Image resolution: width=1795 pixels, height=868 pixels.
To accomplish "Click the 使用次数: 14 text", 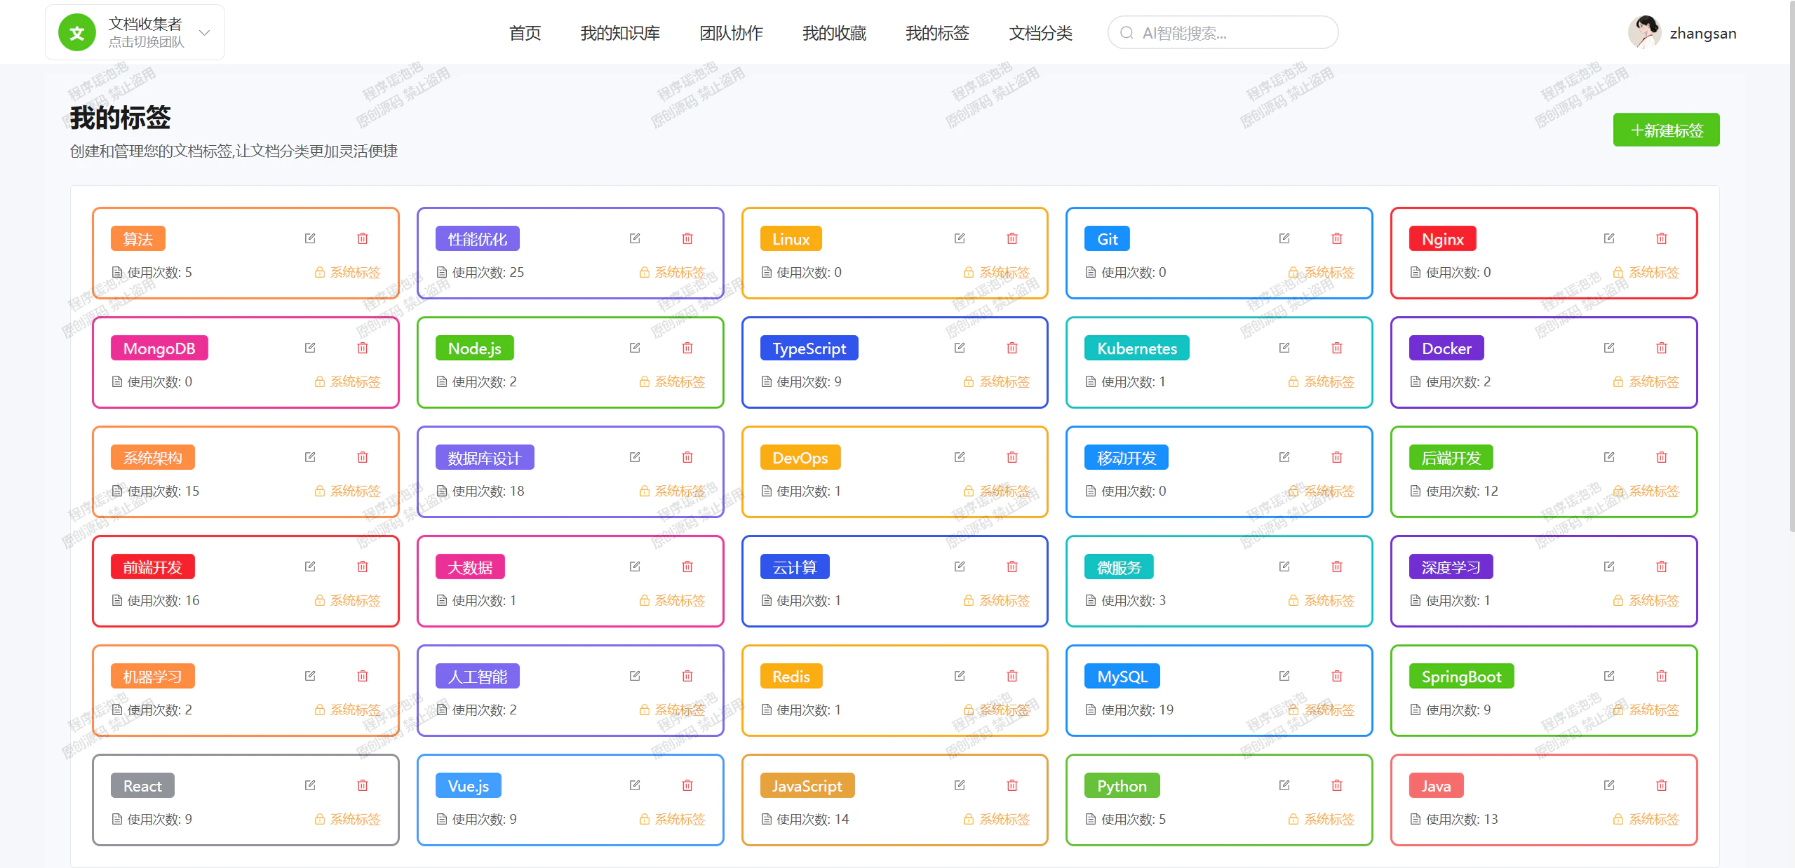I will coord(812,819).
